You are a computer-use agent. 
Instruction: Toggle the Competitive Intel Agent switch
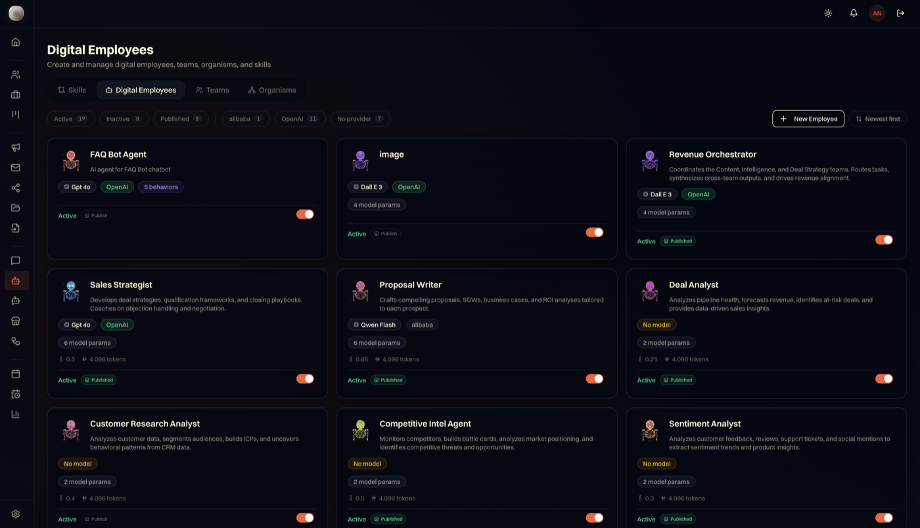pyautogui.click(x=595, y=517)
